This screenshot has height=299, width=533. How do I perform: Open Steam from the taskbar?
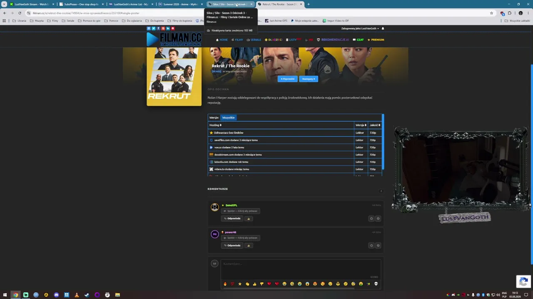pyautogui.click(x=87, y=295)
